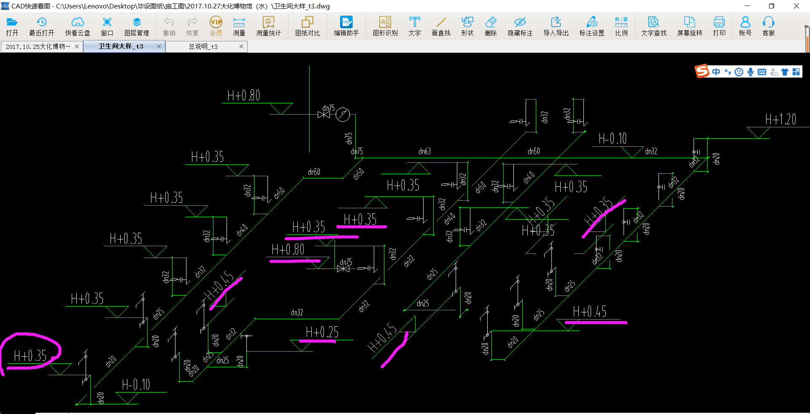Click the H+0.25 elevation label
This screenshot has height=414, width=810.
(322, 332)
